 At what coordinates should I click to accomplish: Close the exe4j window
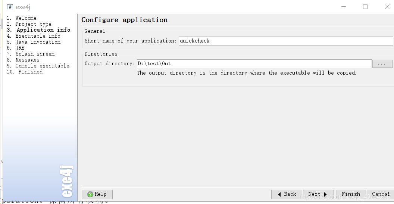(387, 7)
